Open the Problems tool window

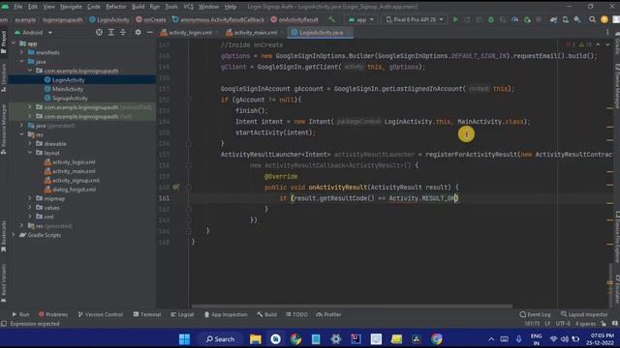[53, 314]
